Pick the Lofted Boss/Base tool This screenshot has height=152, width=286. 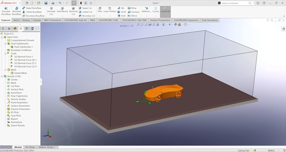click(x=32, y=12)
